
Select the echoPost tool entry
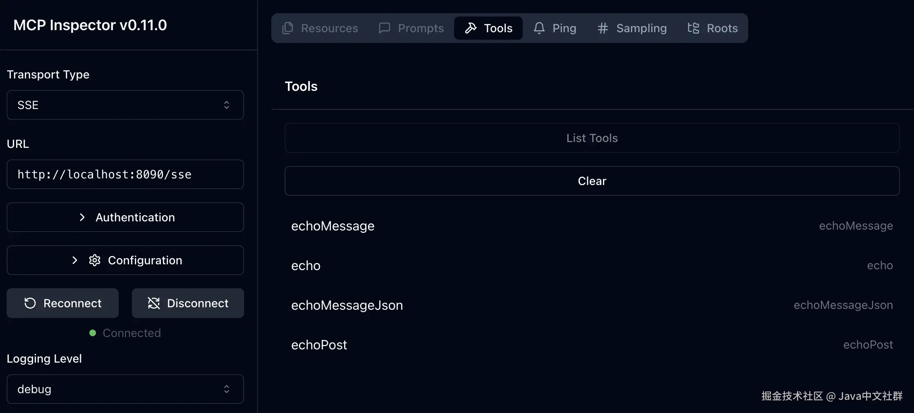tap(319, 345)
